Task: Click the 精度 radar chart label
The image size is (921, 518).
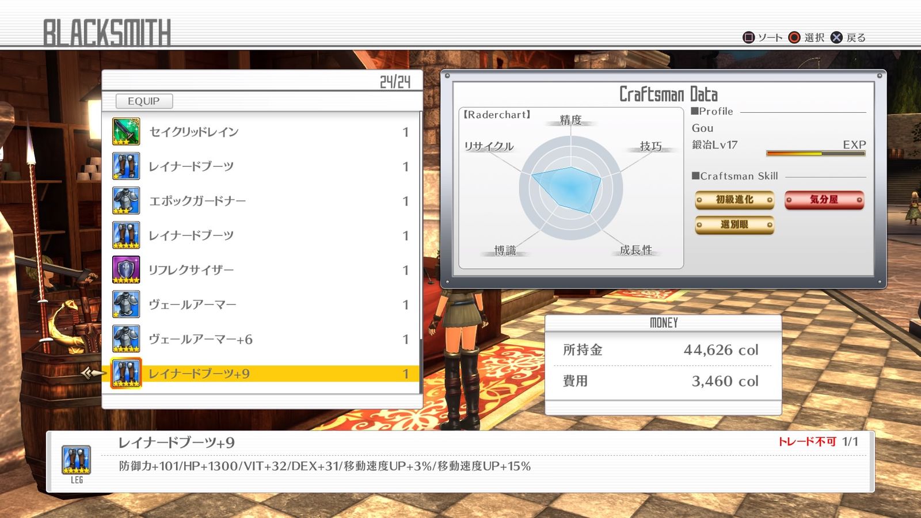Action: 571,120
